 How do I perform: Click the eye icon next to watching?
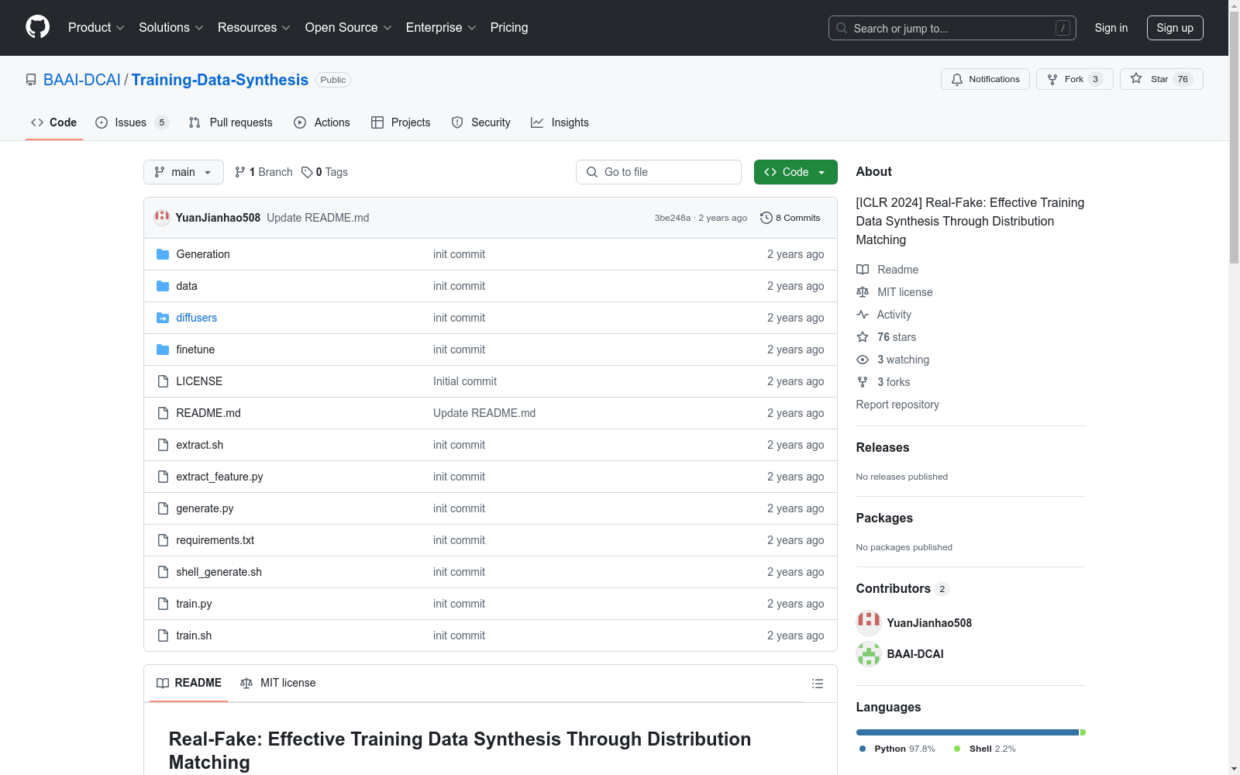click(x=863, y=360)
